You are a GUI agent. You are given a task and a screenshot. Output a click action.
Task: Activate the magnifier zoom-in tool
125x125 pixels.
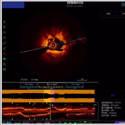4,64
